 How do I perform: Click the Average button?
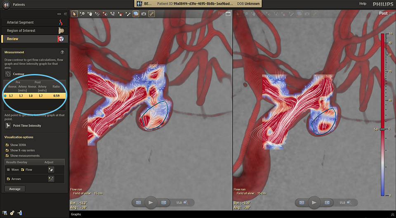[15, 189]
